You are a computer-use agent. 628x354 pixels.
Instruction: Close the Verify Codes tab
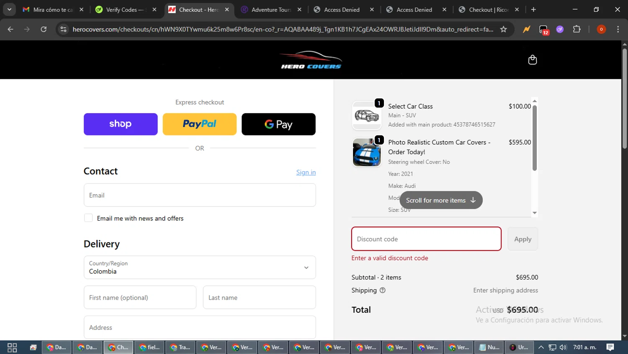tap(154, 10)
